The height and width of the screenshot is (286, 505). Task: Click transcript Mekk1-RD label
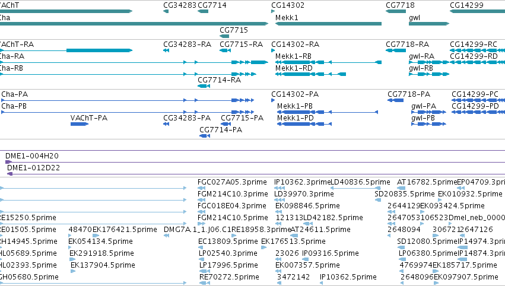[x=294, y=68]
